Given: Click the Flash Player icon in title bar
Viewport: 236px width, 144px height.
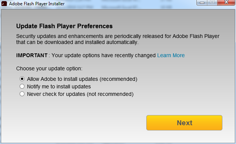Looking at the screenshot, I should [x=4, y=3].
